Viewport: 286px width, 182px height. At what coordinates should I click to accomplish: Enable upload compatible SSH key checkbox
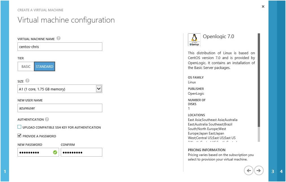(x=19, y=127)
